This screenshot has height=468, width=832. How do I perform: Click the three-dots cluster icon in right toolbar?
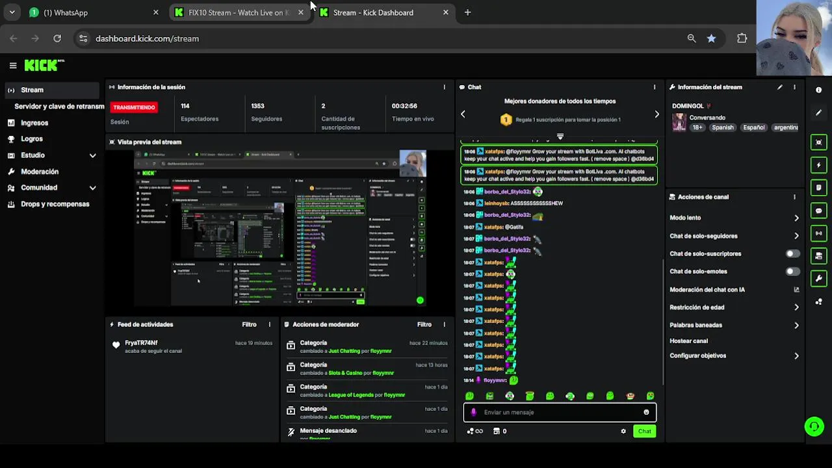click(818, 302)
